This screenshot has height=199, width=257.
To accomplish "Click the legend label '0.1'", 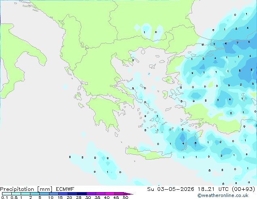I will coord(4,197).
